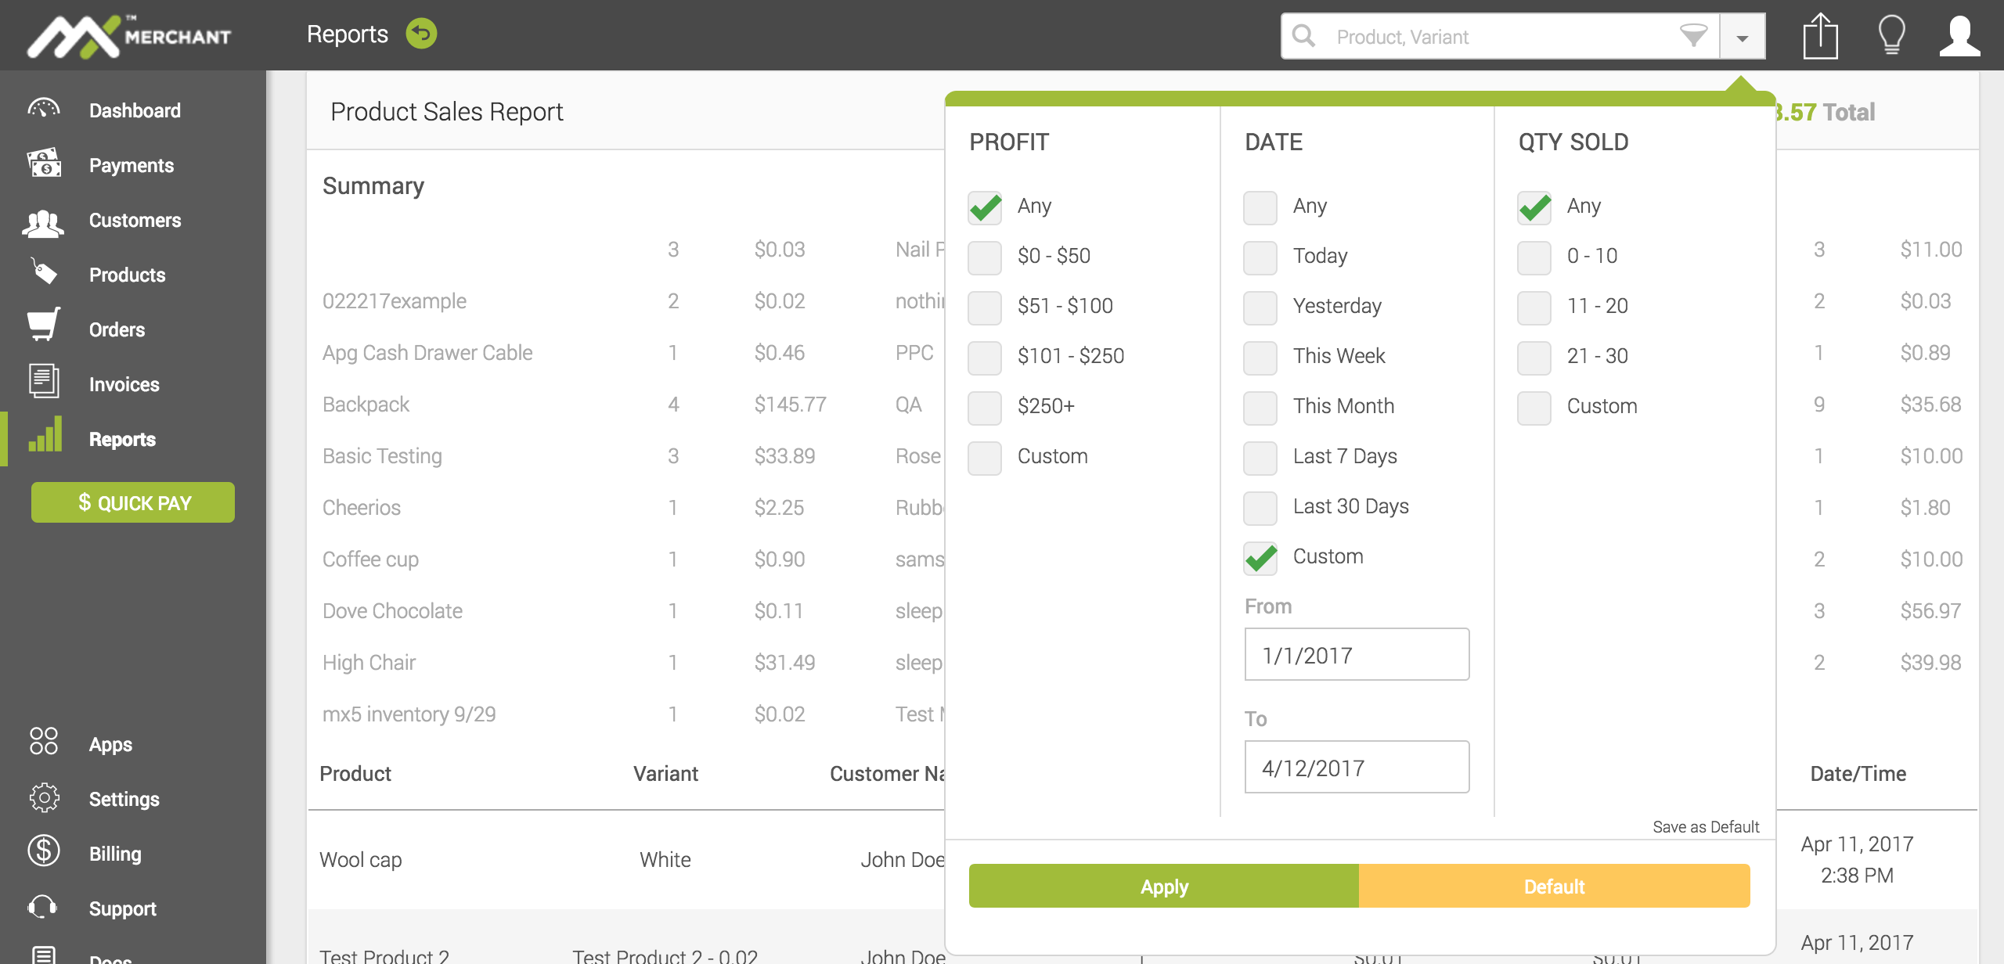The image size is (2004, 964).
Task: Click the green back arrow beside Reports
Action: click(421, 34)
